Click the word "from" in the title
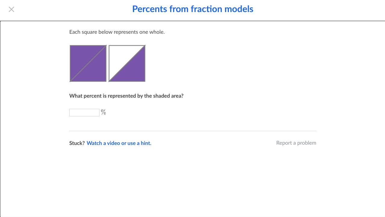 pyautogui.click(x=177, y=9)
